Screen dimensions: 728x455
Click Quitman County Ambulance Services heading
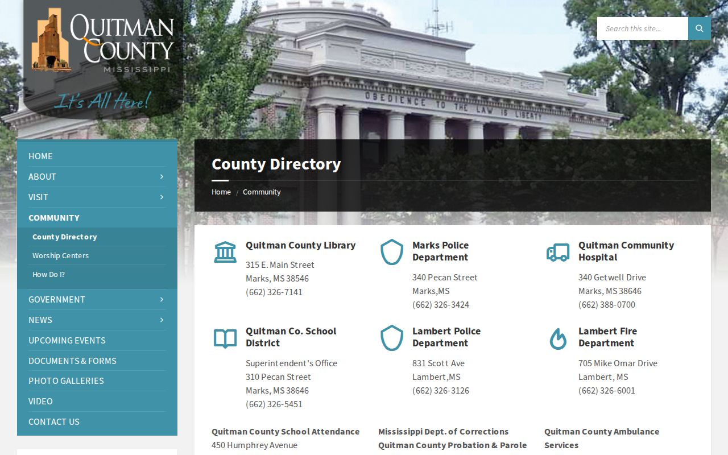602,439
